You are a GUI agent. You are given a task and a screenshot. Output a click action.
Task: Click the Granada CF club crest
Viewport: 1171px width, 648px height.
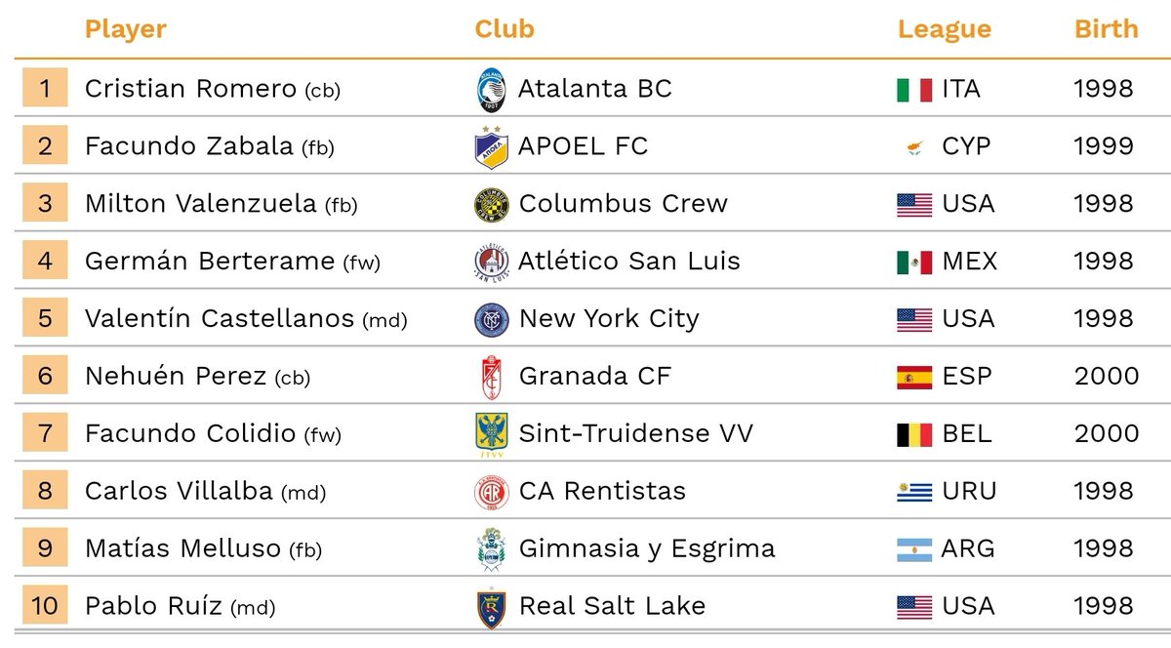click(491, 377)
